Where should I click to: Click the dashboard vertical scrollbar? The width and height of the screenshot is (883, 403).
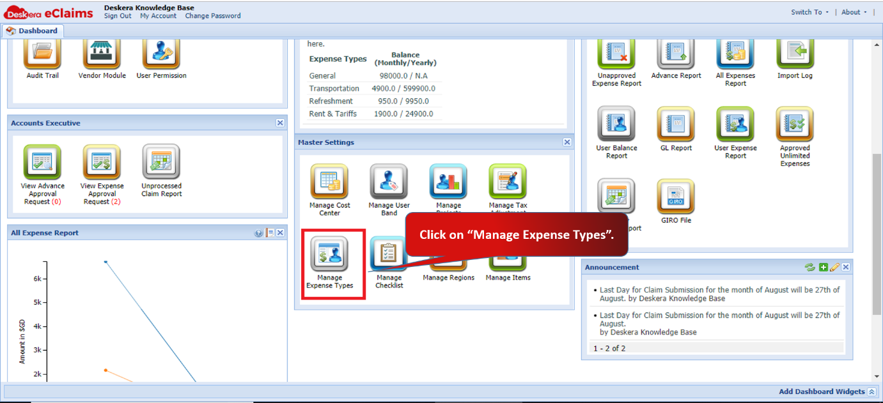[877, 233]
